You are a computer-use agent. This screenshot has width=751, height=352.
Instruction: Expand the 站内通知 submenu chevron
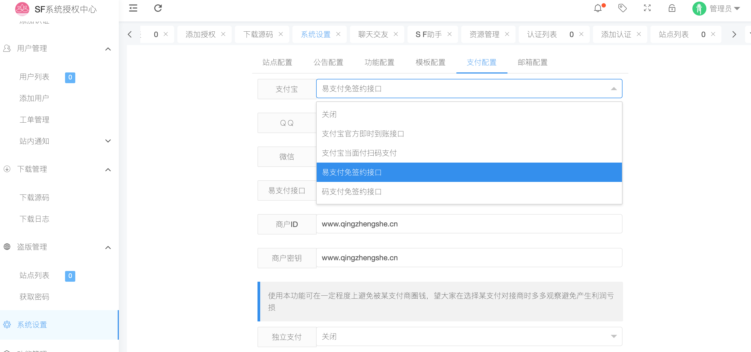point(108,141)
